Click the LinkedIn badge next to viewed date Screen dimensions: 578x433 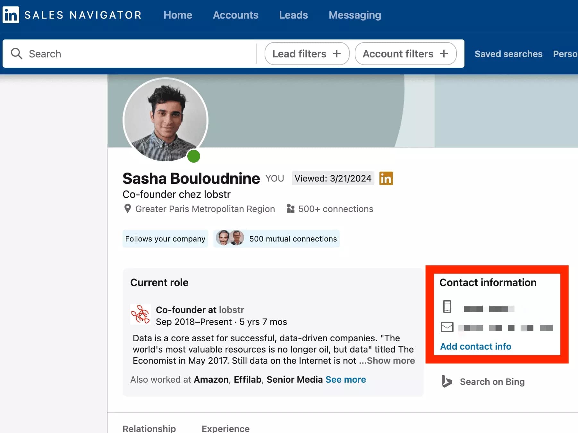(x=386, y=178)
